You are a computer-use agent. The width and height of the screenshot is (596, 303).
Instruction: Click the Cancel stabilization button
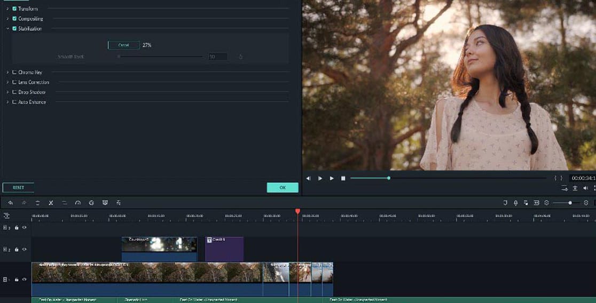(x=123, y=45)
